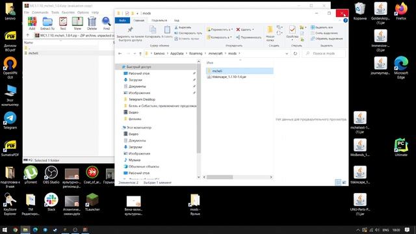Switch to the Поделиться ribbon tab
Viewport: 416px width, 234px height.
[159, 20]
